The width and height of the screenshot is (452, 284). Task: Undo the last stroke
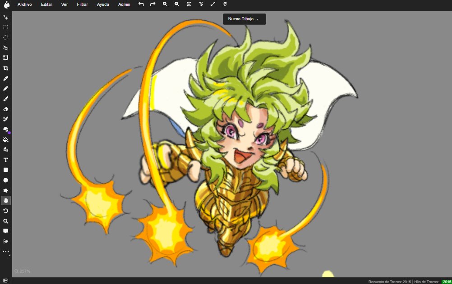(x=141, y=4)
